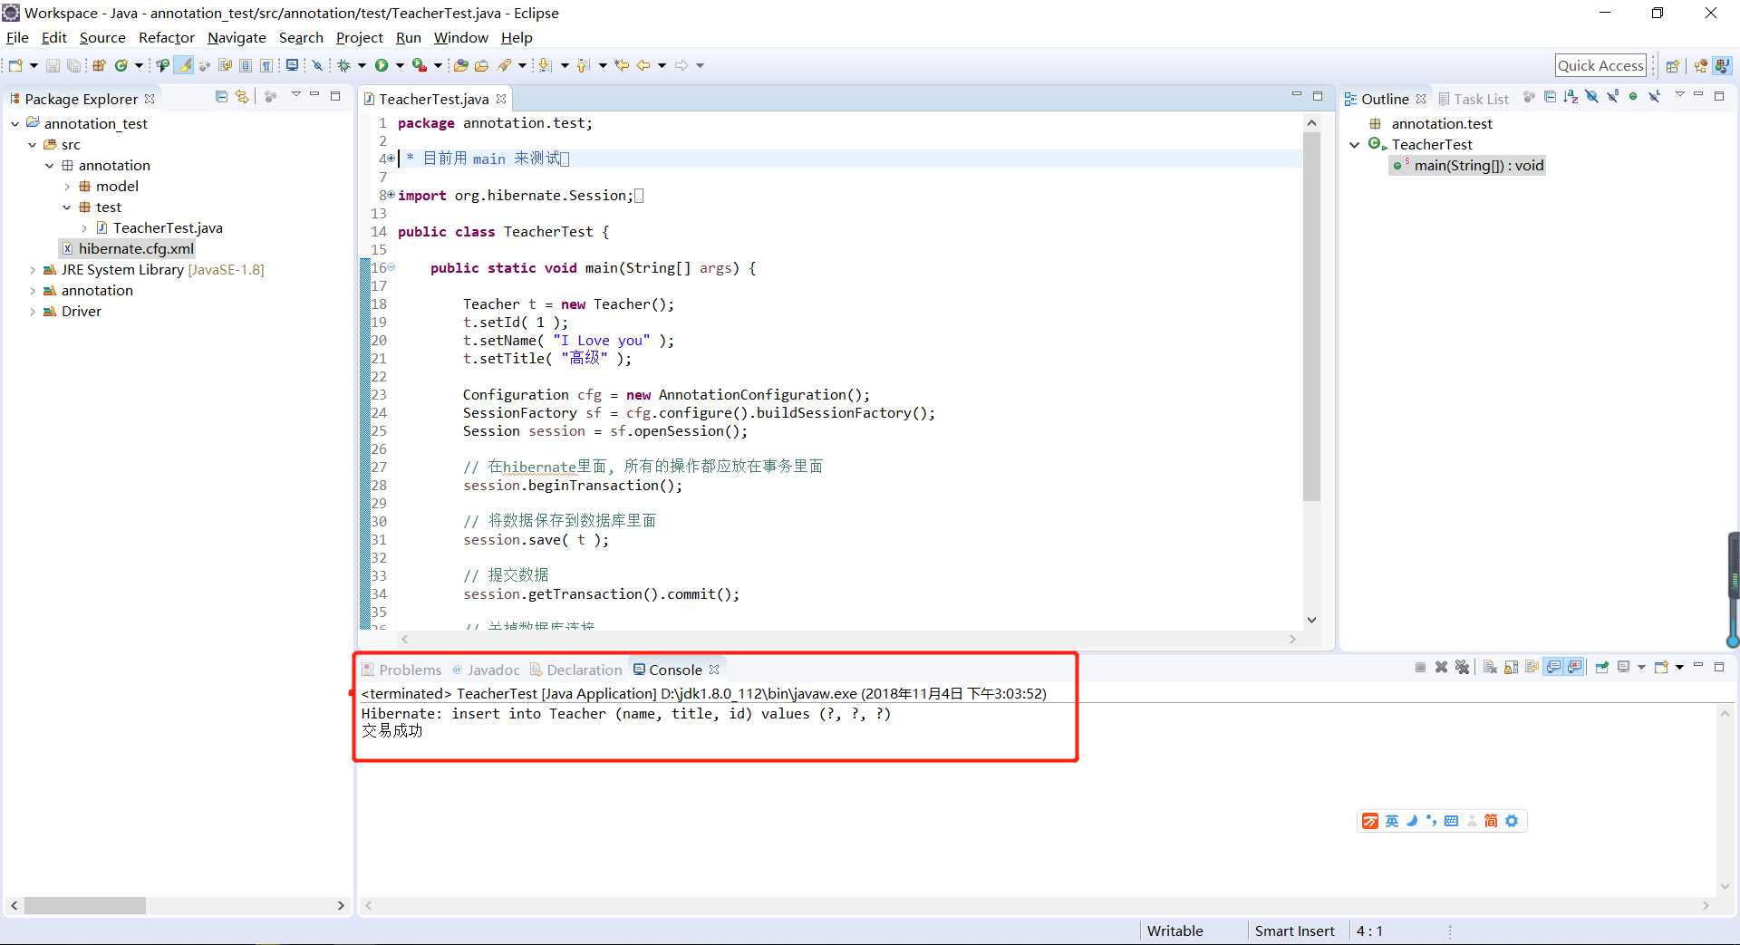The height and width of the screenshot is (945, 1740).
Task: Click Previous Annotation arrow icon in toolbar
Action: pos(583,65)
